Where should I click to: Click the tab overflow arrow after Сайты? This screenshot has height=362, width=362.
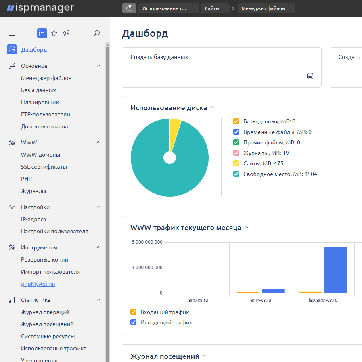tap(233, 8)
